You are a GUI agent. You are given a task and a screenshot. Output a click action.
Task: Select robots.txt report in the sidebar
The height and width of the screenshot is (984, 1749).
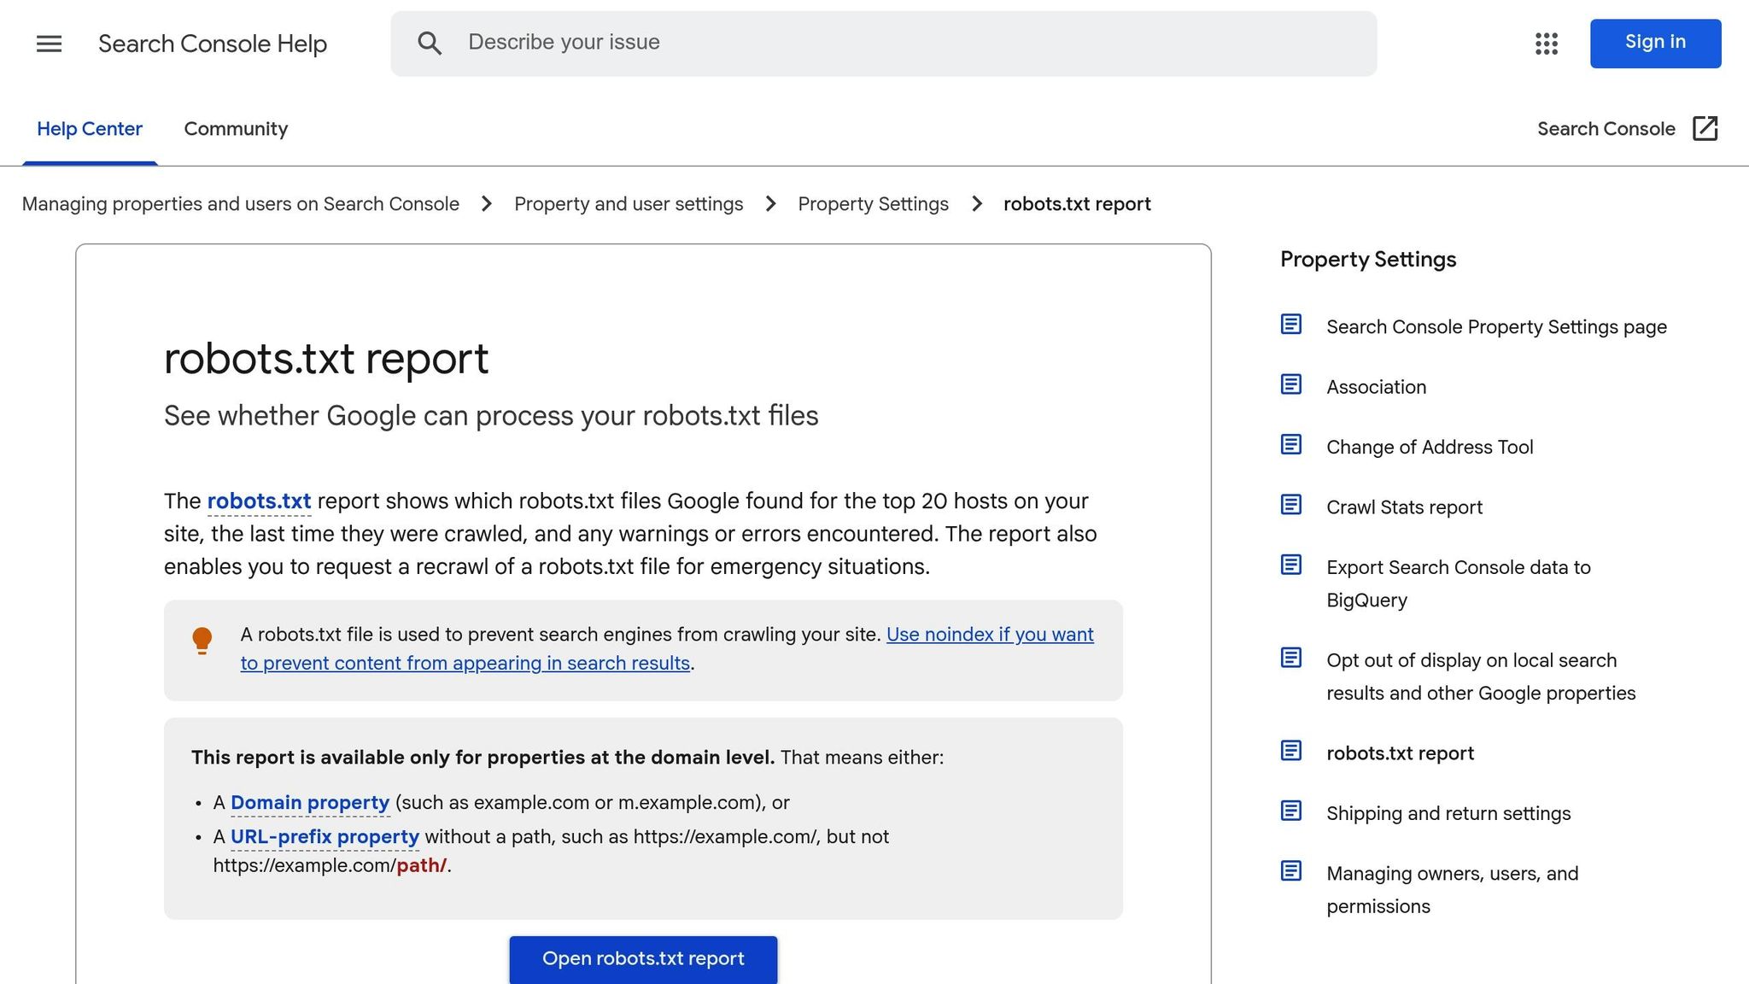point(1400,753)
